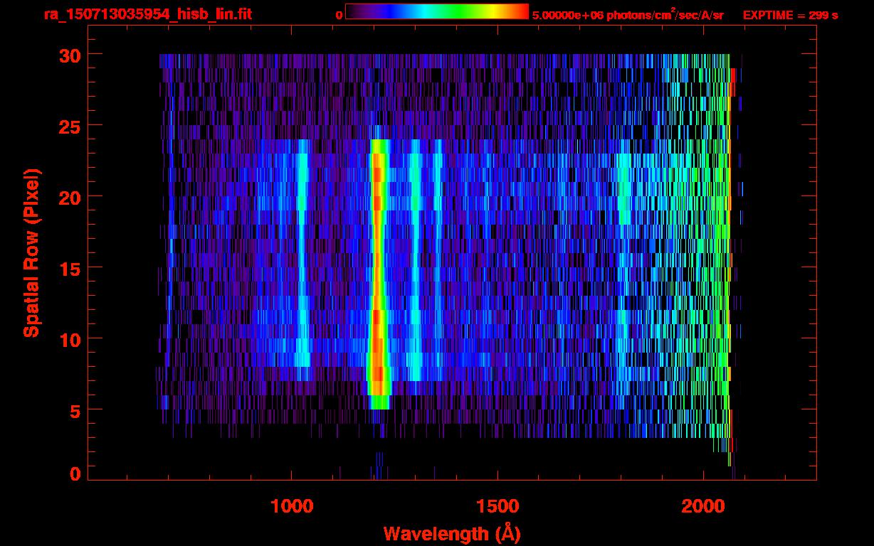Click the y-axis tick label 25

pyautogui.click(x=69, y=125)
